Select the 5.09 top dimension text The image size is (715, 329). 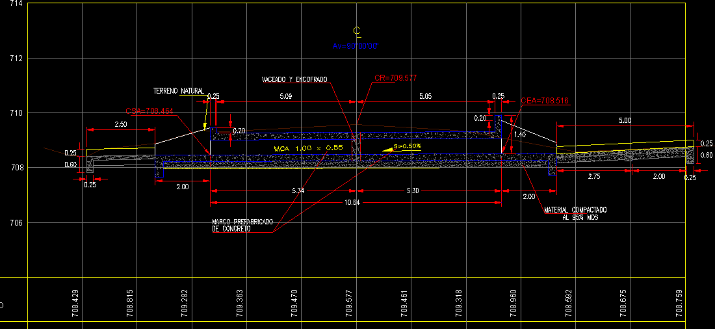click(x=285, y=96)
